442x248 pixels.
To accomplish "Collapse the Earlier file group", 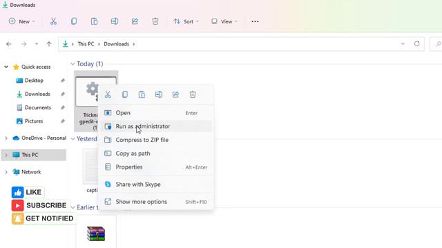I will 73,207.
